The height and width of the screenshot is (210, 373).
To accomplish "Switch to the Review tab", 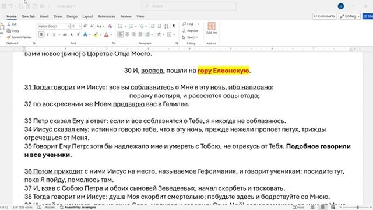I will 126,16.
